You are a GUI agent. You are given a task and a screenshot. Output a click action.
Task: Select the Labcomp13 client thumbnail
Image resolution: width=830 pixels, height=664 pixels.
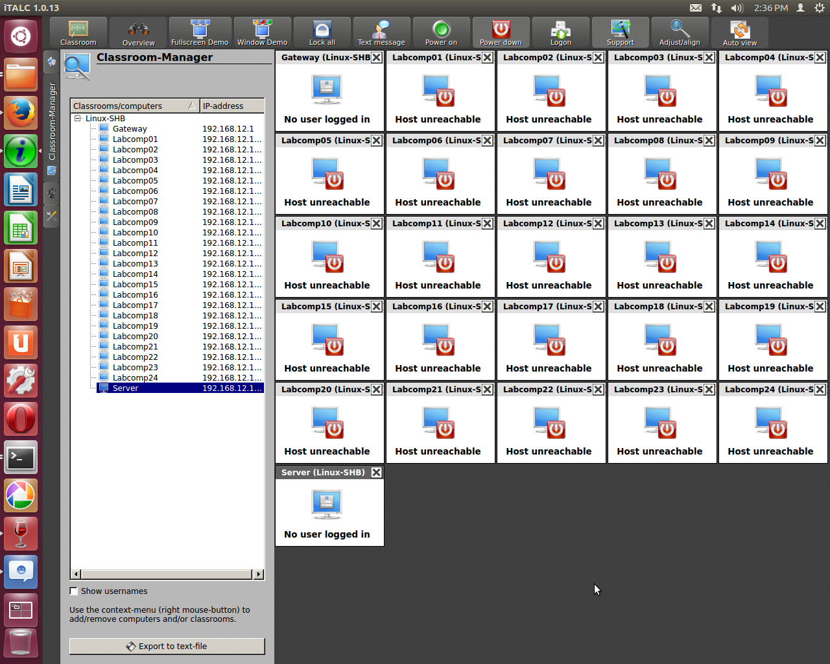click(663, 255)
